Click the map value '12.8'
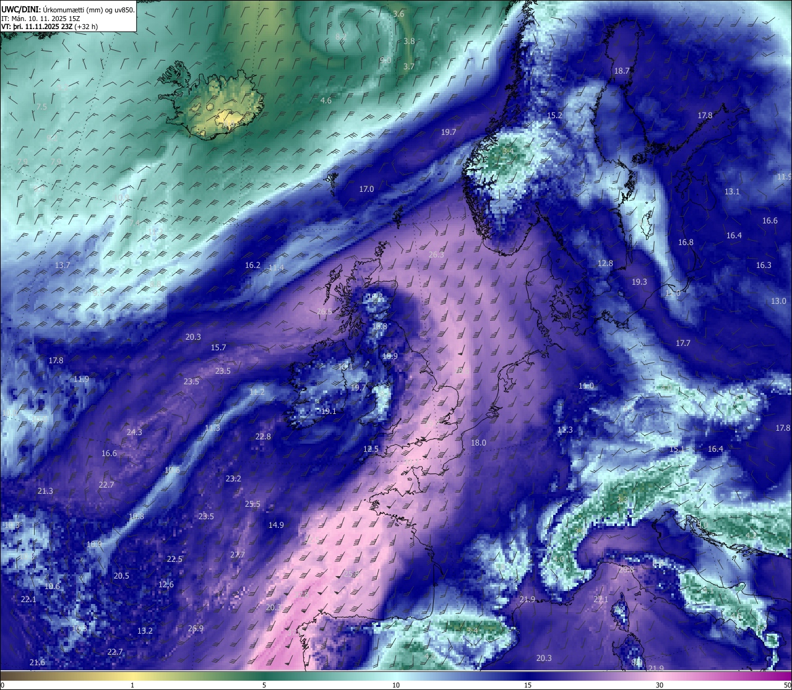 (605, 263)
